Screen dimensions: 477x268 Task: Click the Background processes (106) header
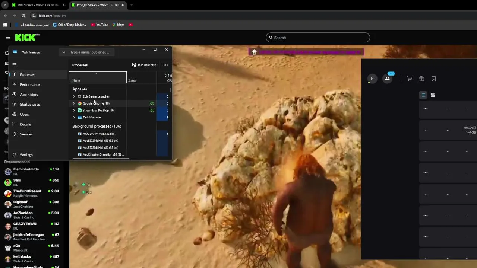97,126
